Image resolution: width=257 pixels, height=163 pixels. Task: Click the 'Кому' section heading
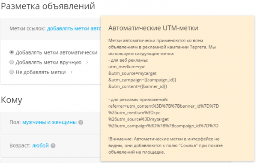tap(12, 100)
